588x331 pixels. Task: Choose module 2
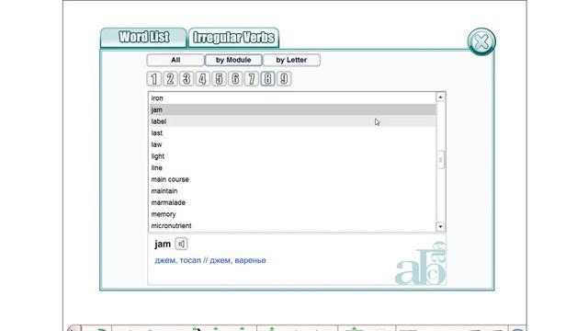pos(170,79)
